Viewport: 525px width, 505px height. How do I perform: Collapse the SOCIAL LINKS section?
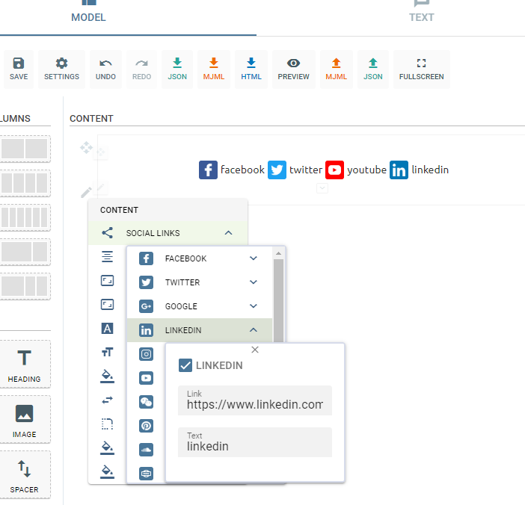click(228, 233)
